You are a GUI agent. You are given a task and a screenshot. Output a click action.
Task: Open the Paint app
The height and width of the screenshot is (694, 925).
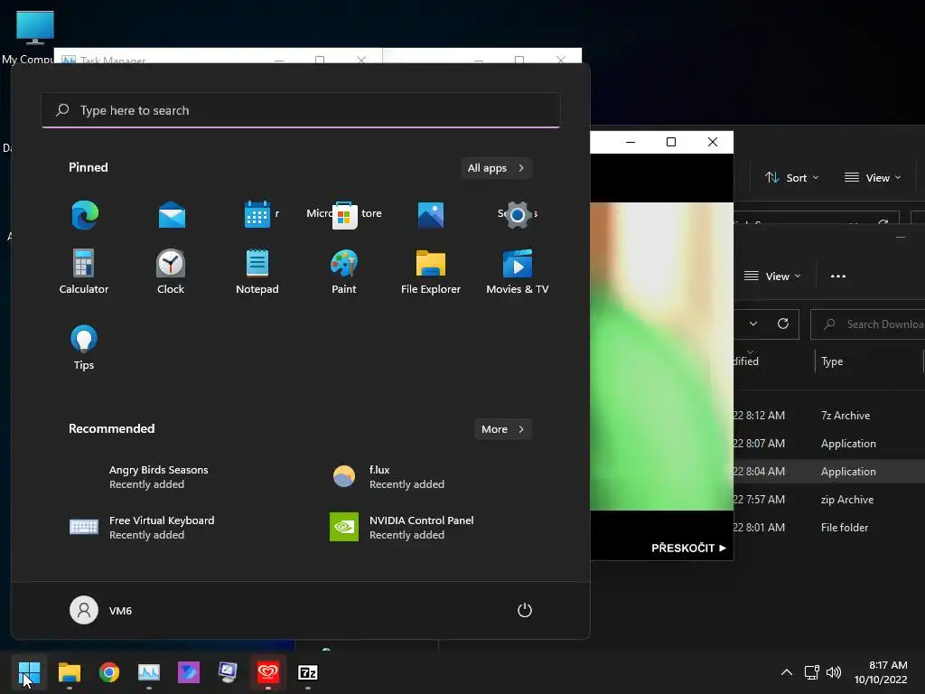pyautogui.click(x=344, y=272)
